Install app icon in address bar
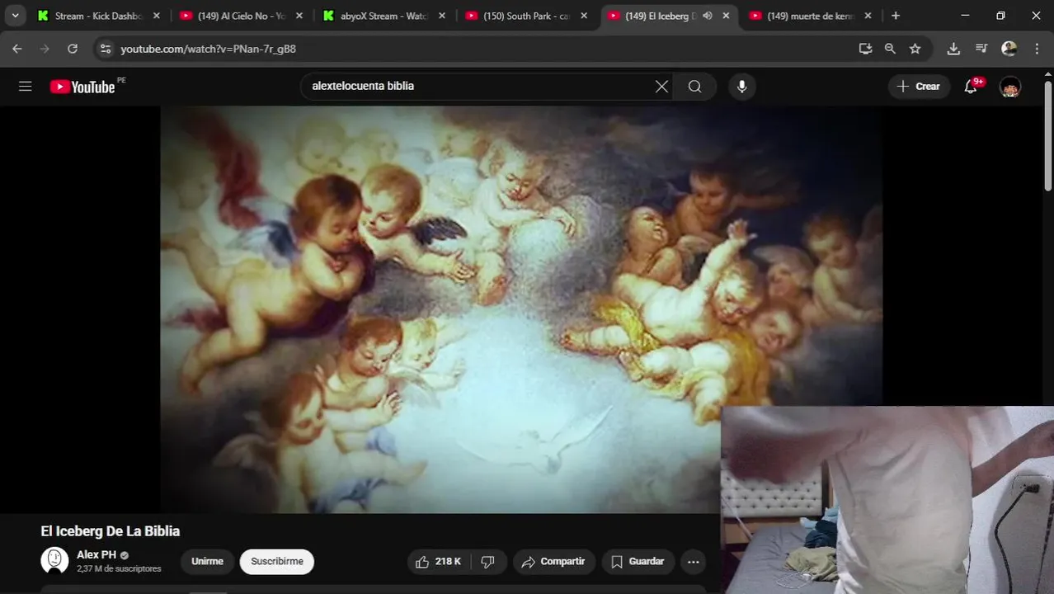Viewport: 1054px width, 594px height. click(x=865, y=49)
